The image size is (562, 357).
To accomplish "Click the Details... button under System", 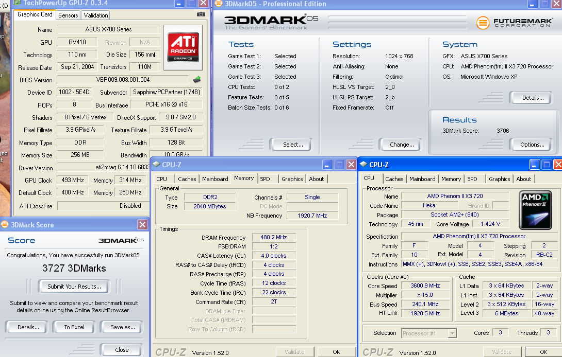I will (532, 98).
